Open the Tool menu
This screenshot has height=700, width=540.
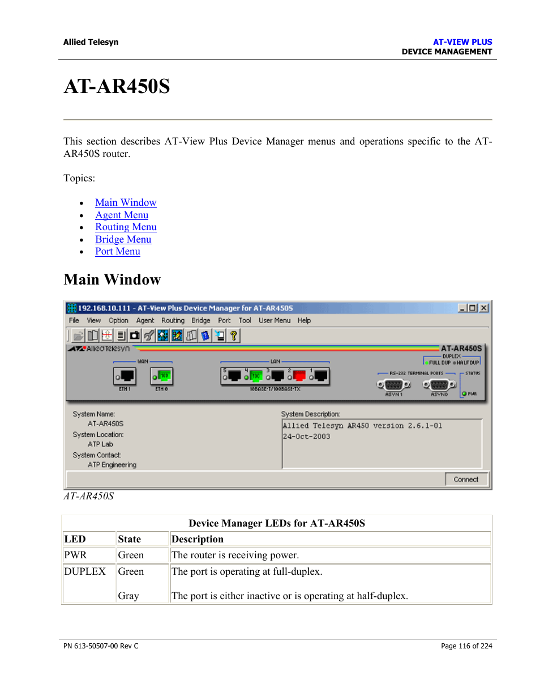[x=245, y=321]
